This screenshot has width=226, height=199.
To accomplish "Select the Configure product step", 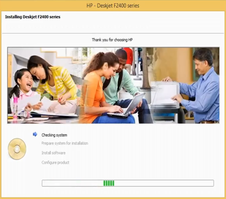I will (55, 163).
